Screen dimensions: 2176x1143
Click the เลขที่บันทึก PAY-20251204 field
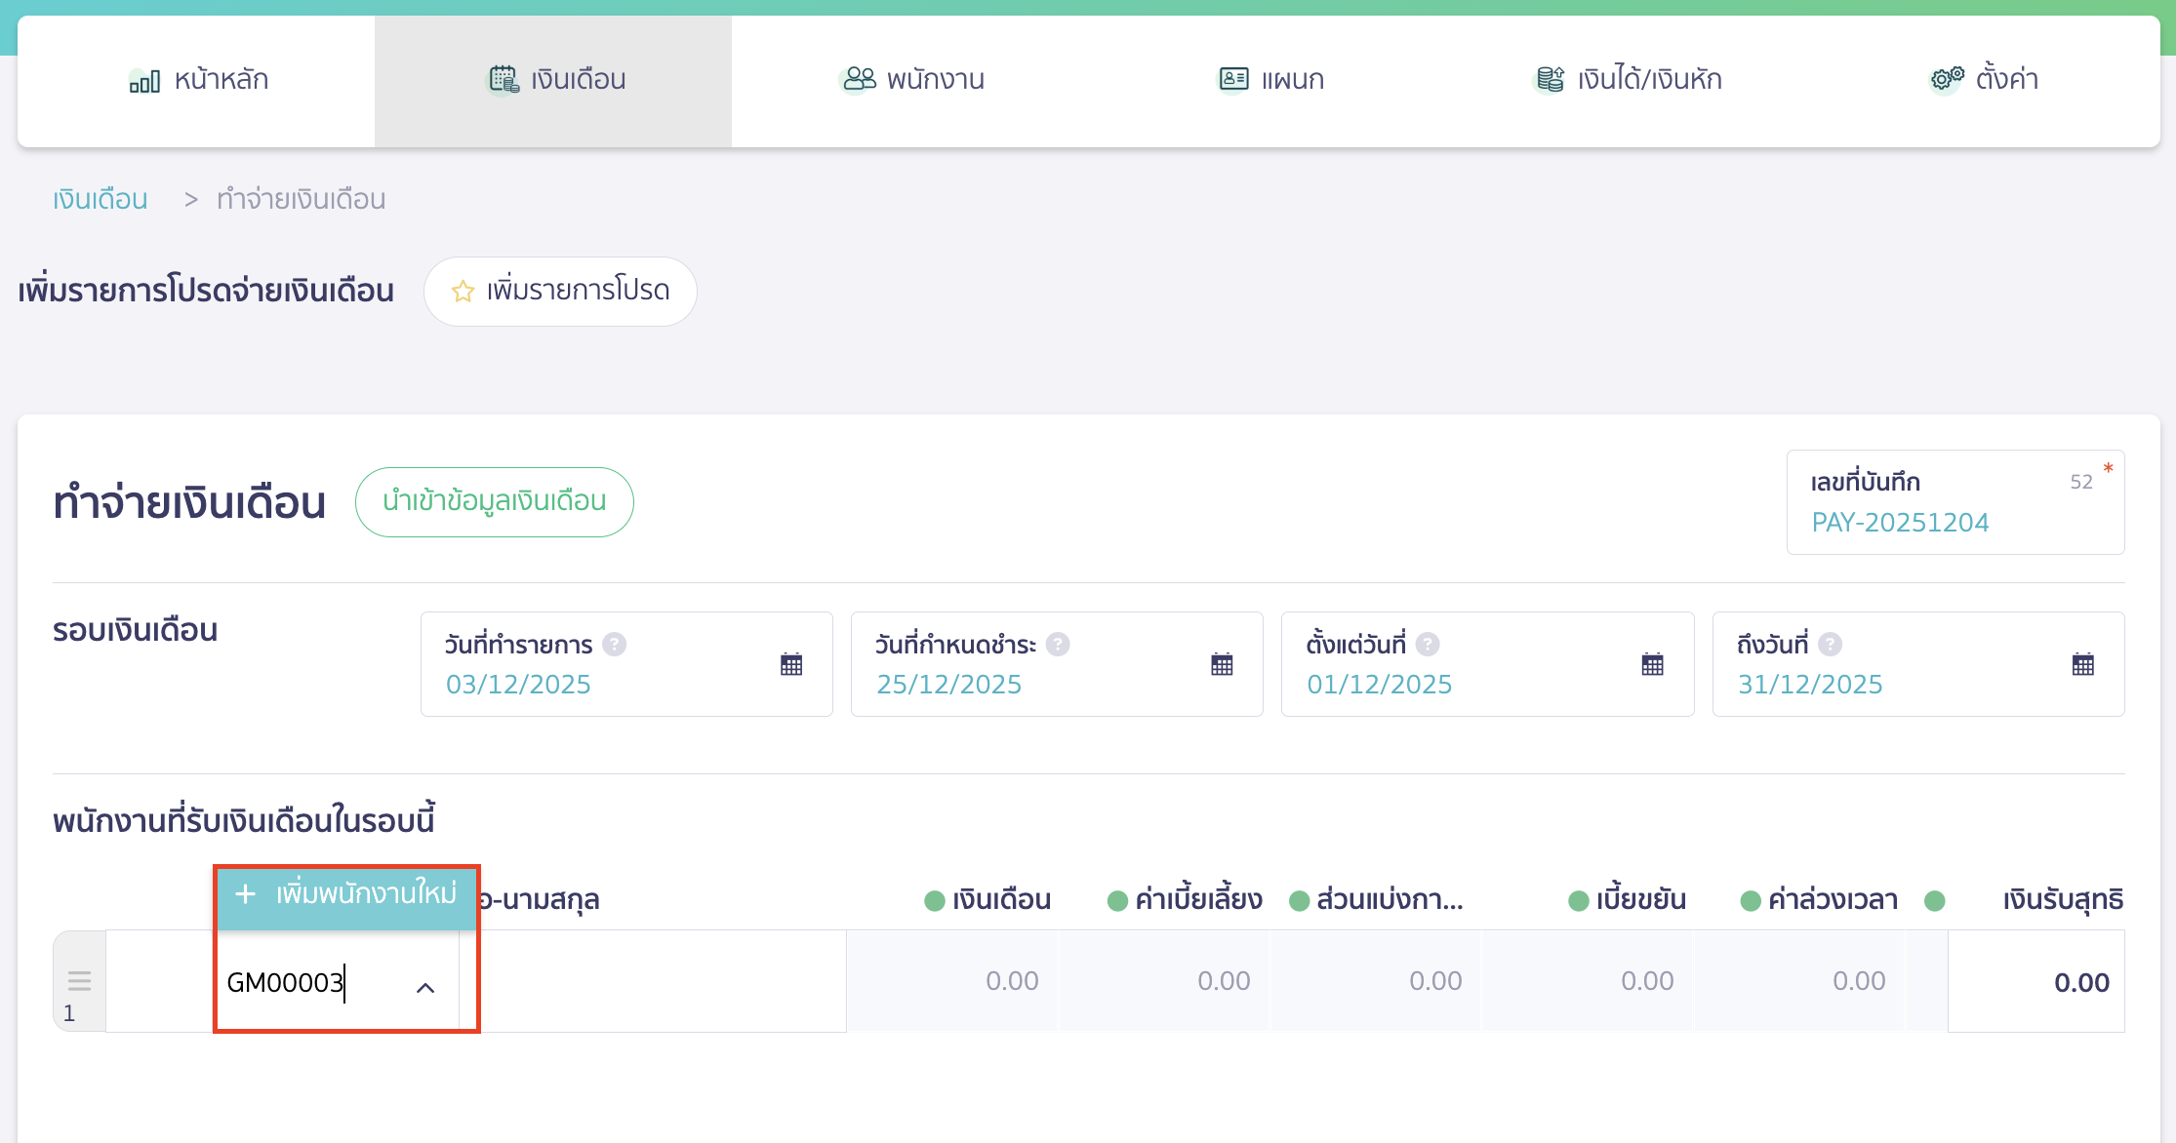point(1899,523)
